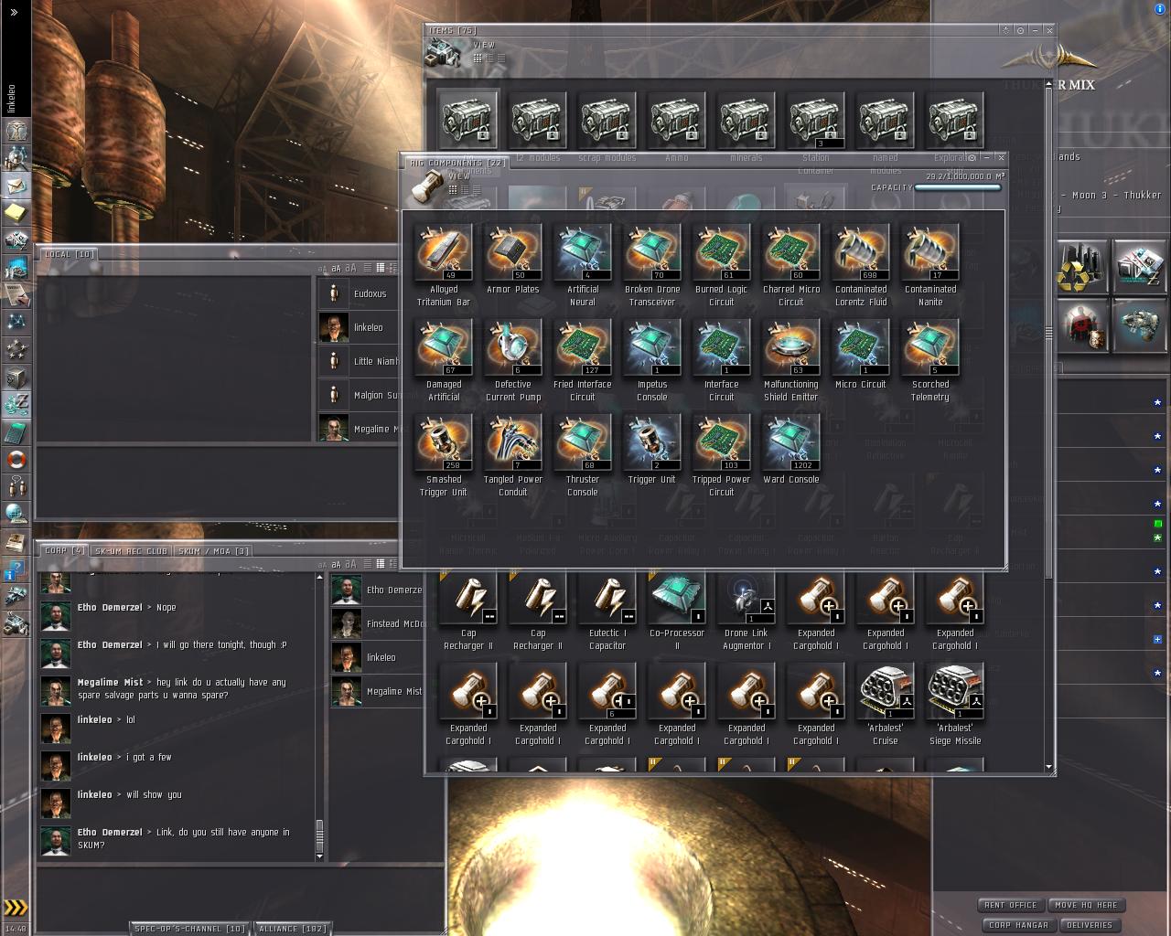Switch to the LOCAL [10] chat tab
This screenshot has width=1171, height=936.
tap(70, 254)
